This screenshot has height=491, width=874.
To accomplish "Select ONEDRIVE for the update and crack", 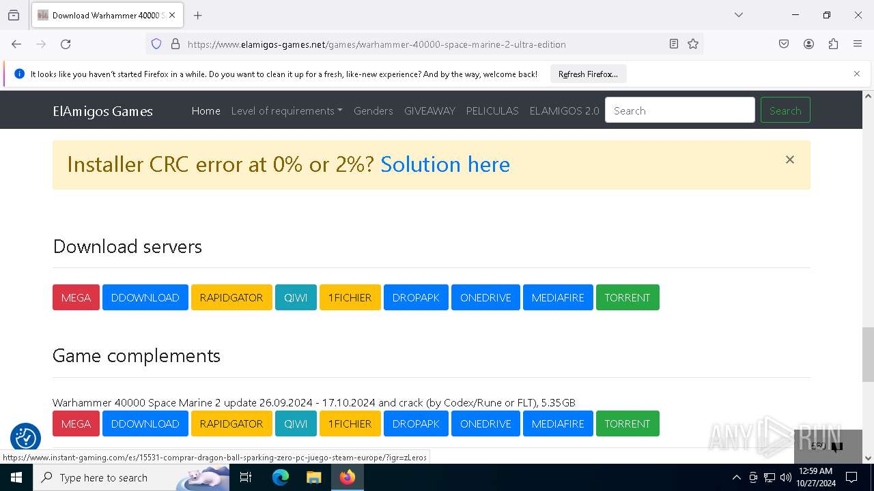I will 485,423.
